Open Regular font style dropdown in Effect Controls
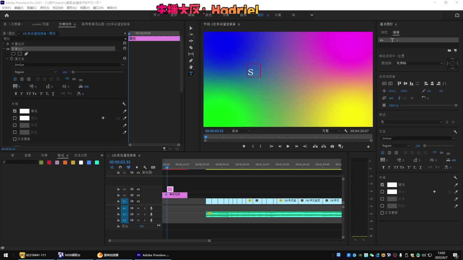Viewport: 463px width, 260px height. [35, 72]
